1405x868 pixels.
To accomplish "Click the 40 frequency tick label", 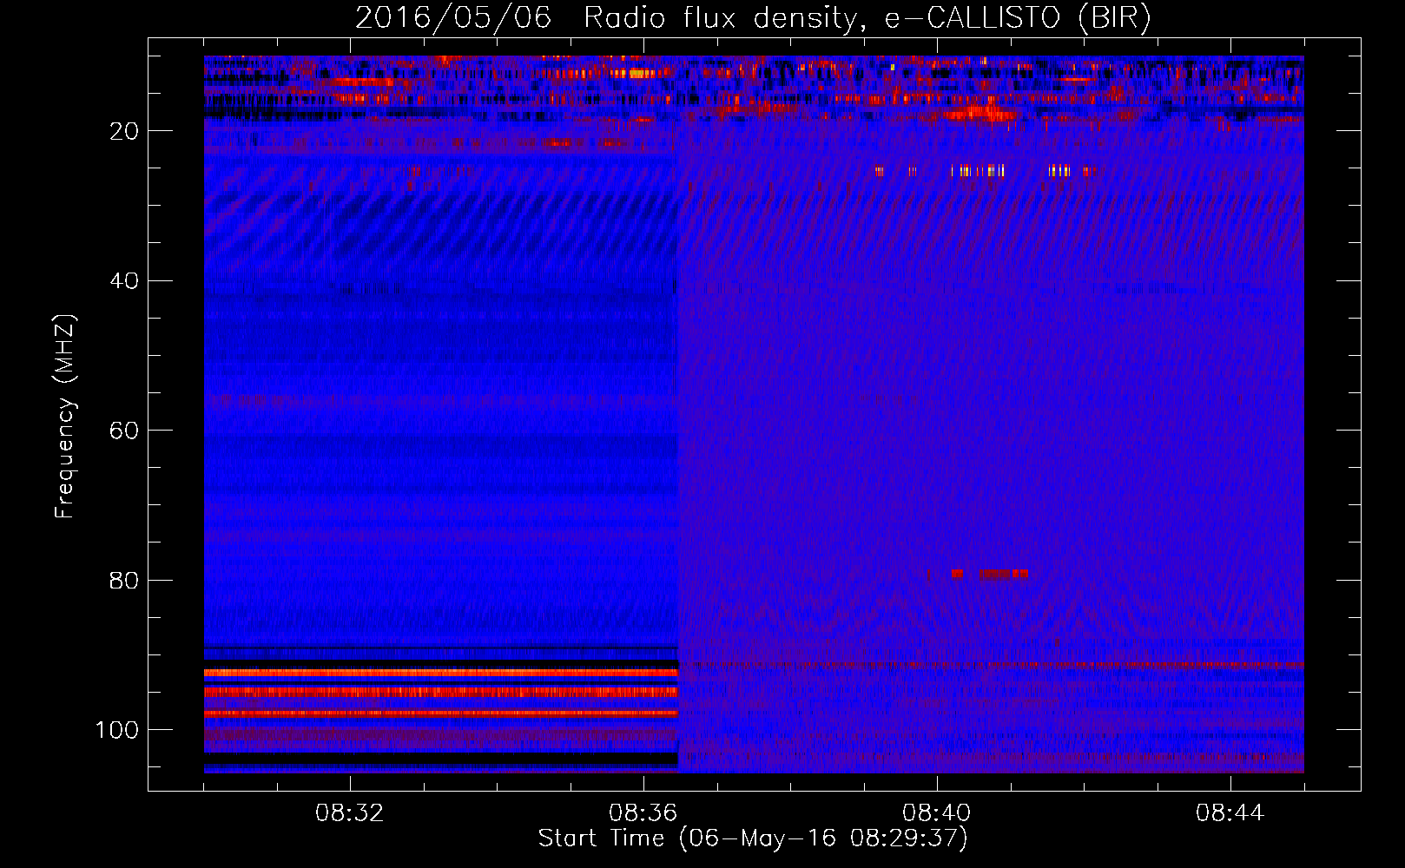I will pos(124,281).
